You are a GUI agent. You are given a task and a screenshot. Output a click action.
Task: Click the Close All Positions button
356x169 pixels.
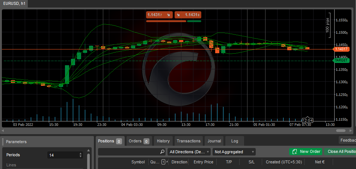[x=340, y=151]
